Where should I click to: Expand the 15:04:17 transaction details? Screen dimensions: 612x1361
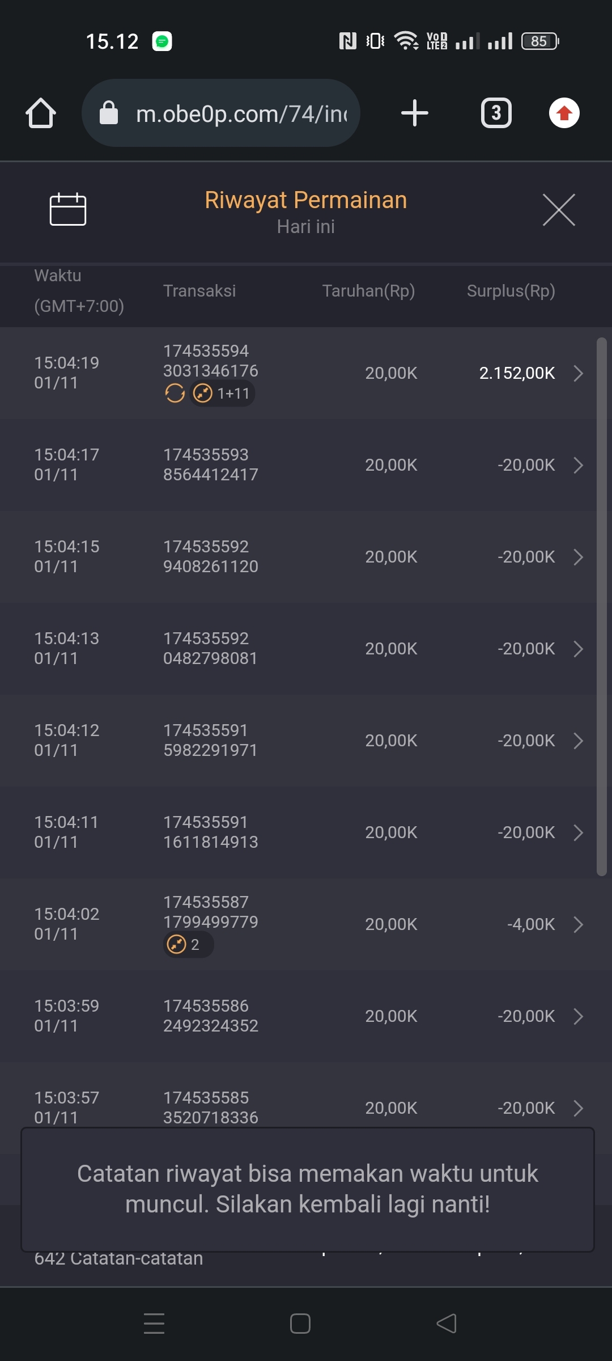pyautogui.click(x=578, y=465)
